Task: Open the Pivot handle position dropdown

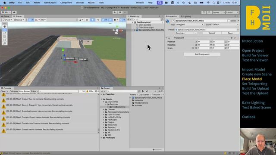Action: 8,20
